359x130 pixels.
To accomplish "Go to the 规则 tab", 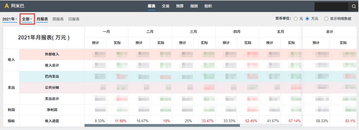I will 194,6.
